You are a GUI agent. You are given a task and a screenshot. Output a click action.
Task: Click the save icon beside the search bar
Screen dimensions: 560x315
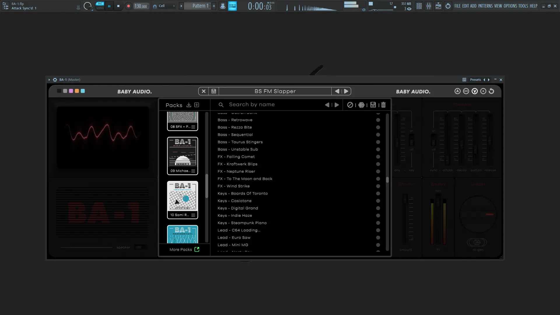(x=373, y=105)
